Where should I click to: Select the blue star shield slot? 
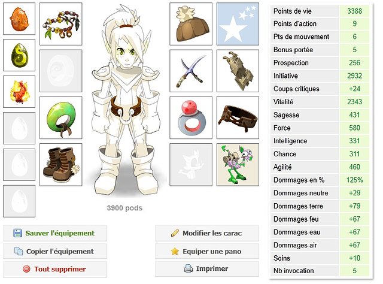point(238,24)
